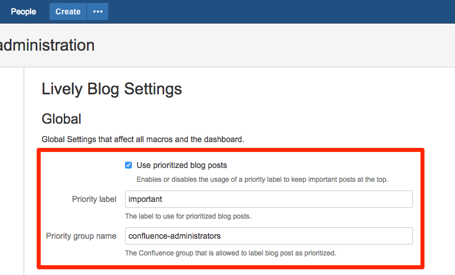Click the Confluence group permission hint text

click(230, 253)
